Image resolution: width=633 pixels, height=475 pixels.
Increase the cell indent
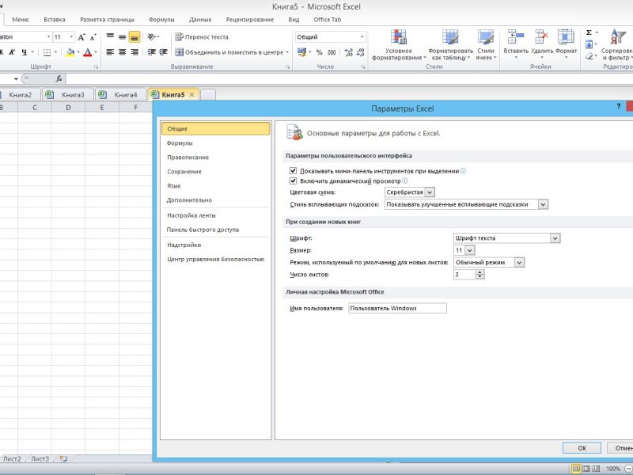click(x=163, y=52)
